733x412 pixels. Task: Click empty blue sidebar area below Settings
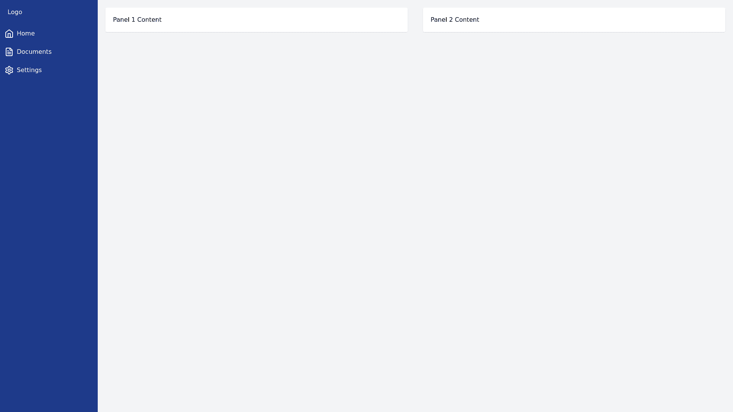tap(49, 229)
